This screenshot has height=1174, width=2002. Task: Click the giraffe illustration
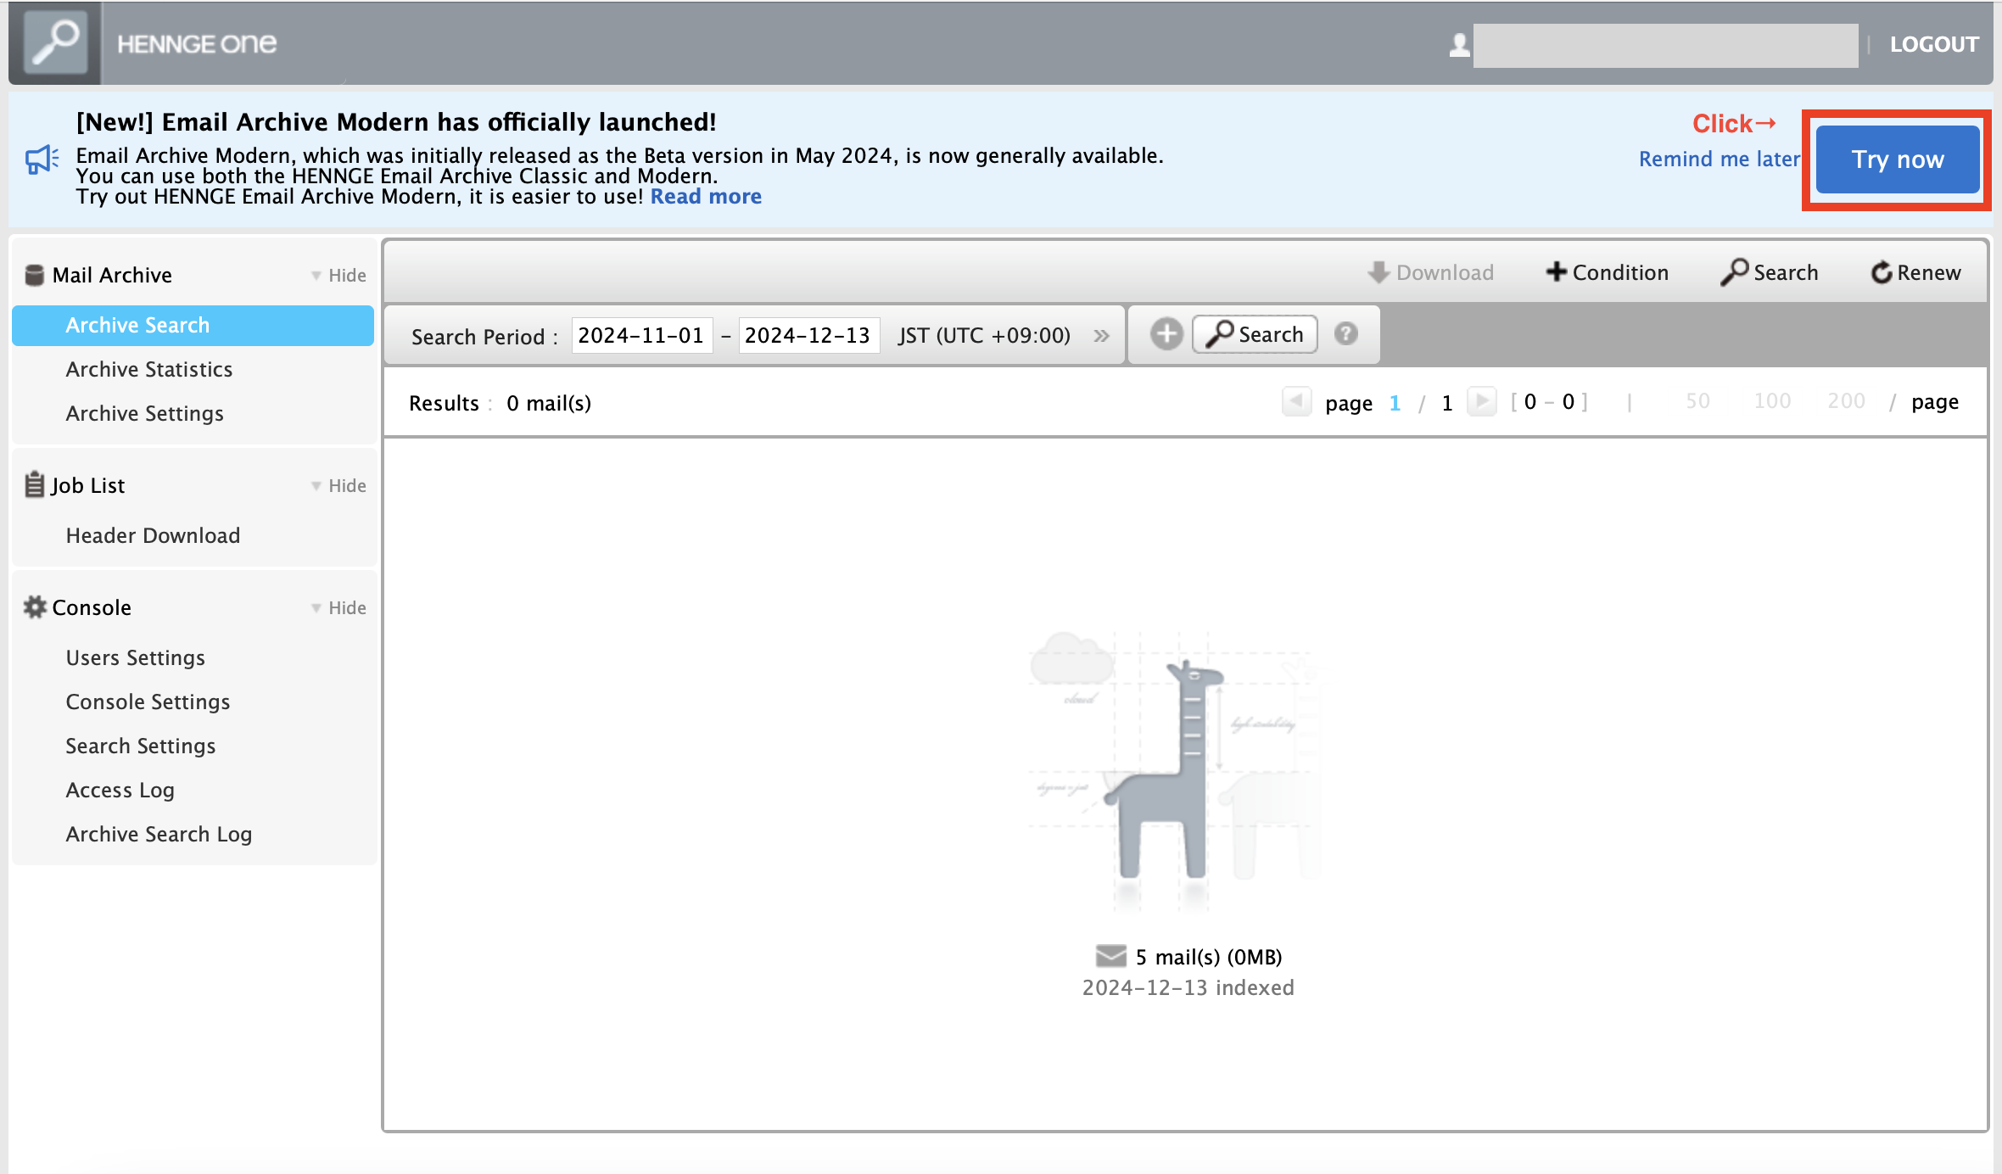[1175, 772]
